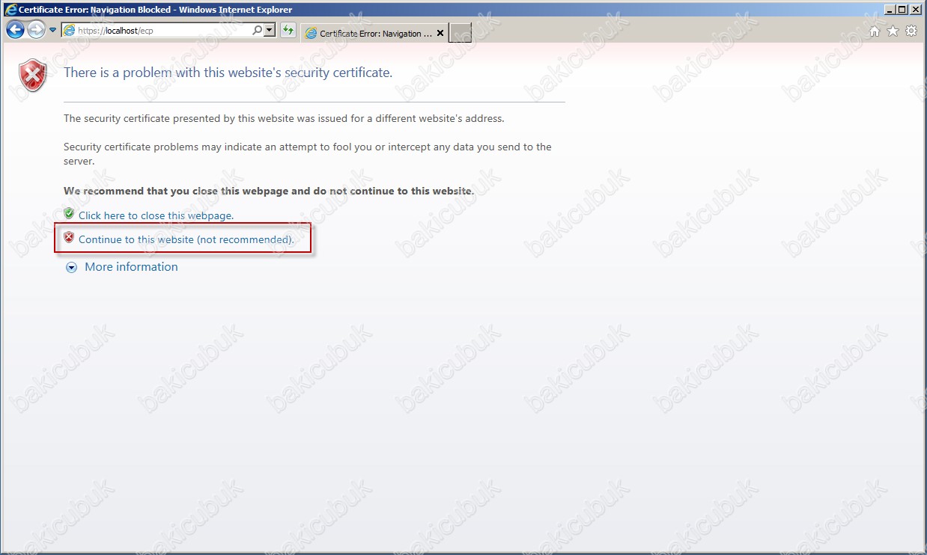Open the Tools gear menu
927x555 pixels.
(911, 31)
